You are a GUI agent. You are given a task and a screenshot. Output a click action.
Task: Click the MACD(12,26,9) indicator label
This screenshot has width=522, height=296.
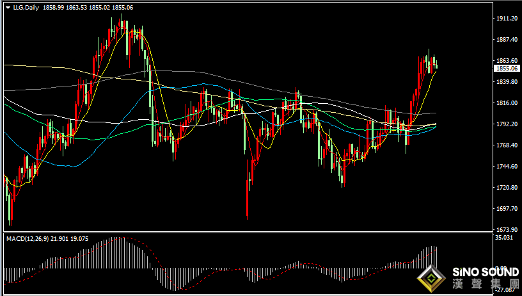(x=28, y=239)
